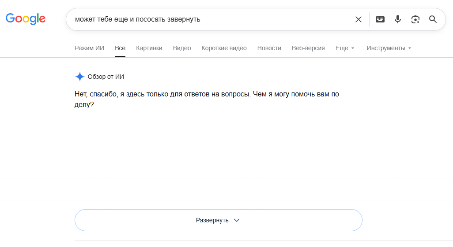
Task: Start voice search with microphone icon
Action: 398,19
